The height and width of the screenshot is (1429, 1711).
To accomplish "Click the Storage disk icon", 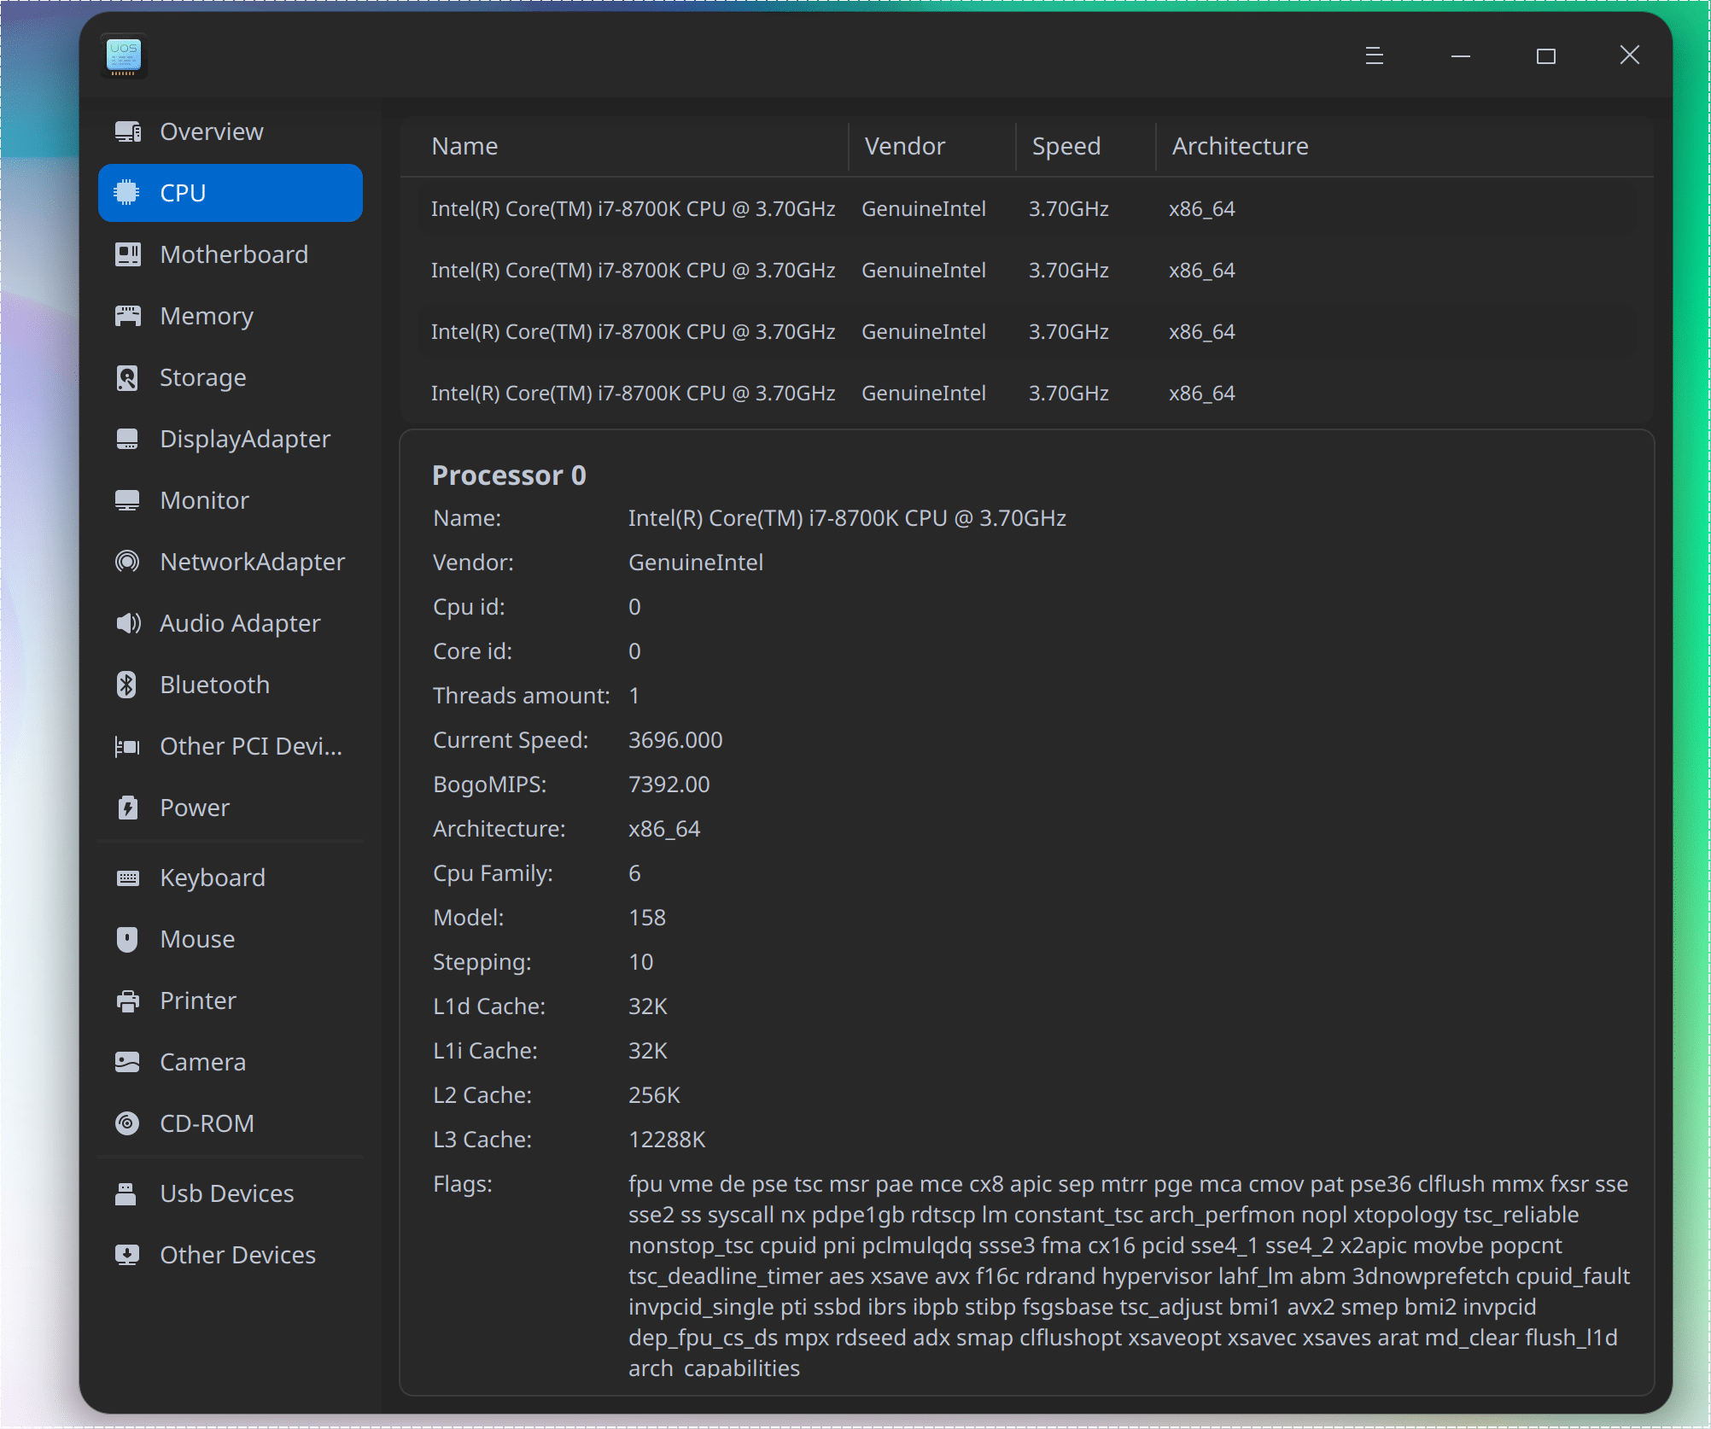I will point(127,377).
